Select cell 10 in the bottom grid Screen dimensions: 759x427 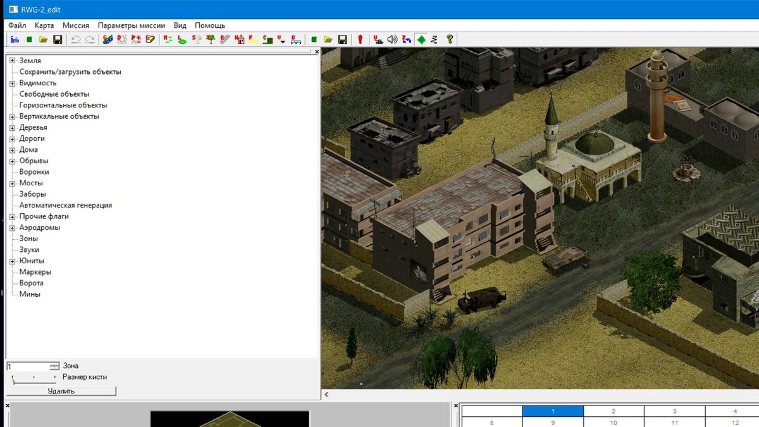[614, 423]
